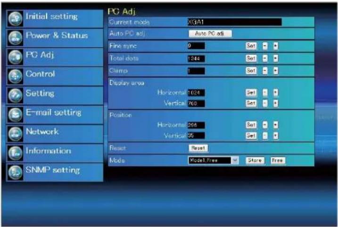Decrease Display area Vertical value
This screenshot has height=227, width=338.
click(265, 103)
